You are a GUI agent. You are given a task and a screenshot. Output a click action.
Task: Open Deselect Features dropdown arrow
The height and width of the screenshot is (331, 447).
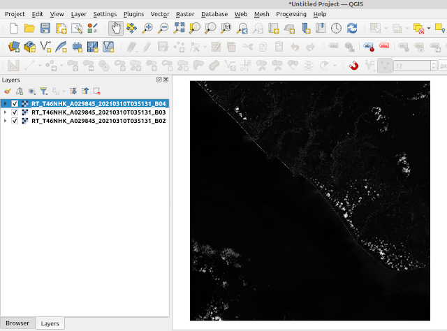[x=429, y=28]
